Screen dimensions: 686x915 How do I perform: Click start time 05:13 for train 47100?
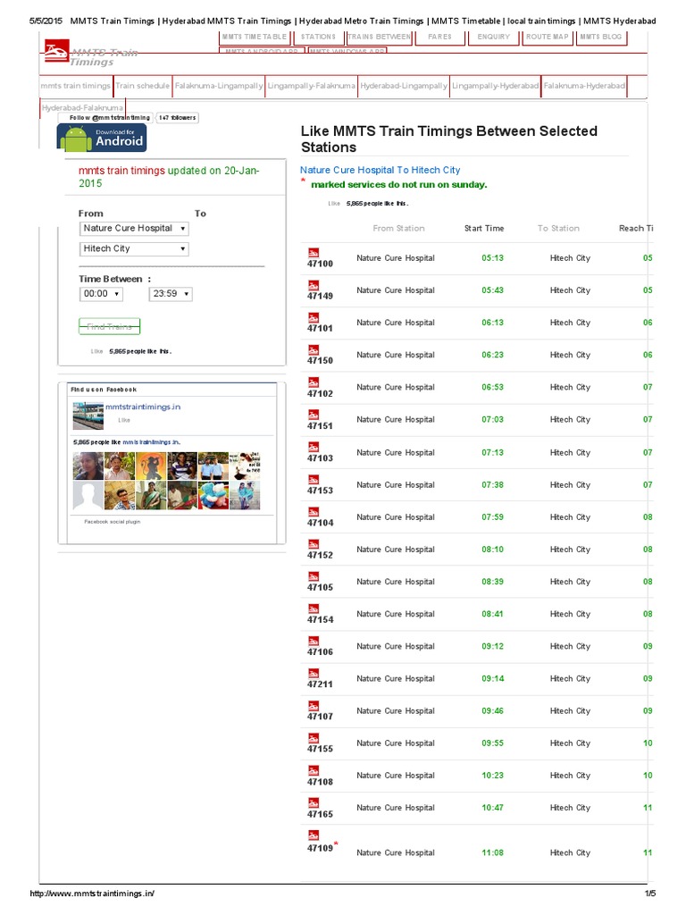coord(492,258)
